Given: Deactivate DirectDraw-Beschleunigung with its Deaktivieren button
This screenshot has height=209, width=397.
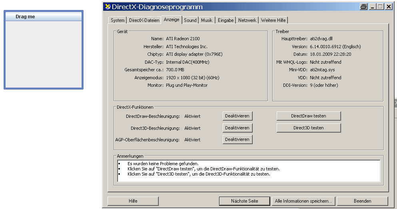Looking at the screenshot, I should click(237, 116).
